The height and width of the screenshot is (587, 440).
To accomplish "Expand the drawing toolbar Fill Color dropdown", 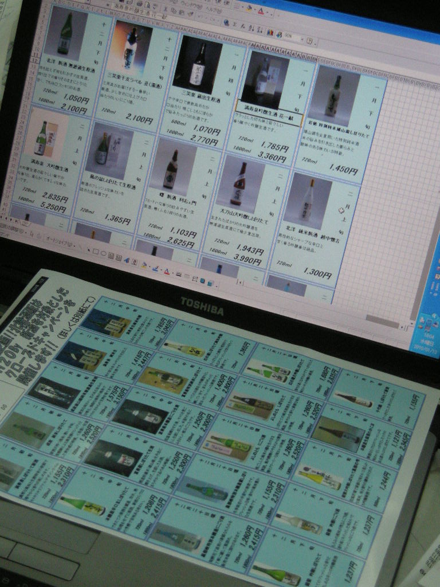I will tap(150, 267).
